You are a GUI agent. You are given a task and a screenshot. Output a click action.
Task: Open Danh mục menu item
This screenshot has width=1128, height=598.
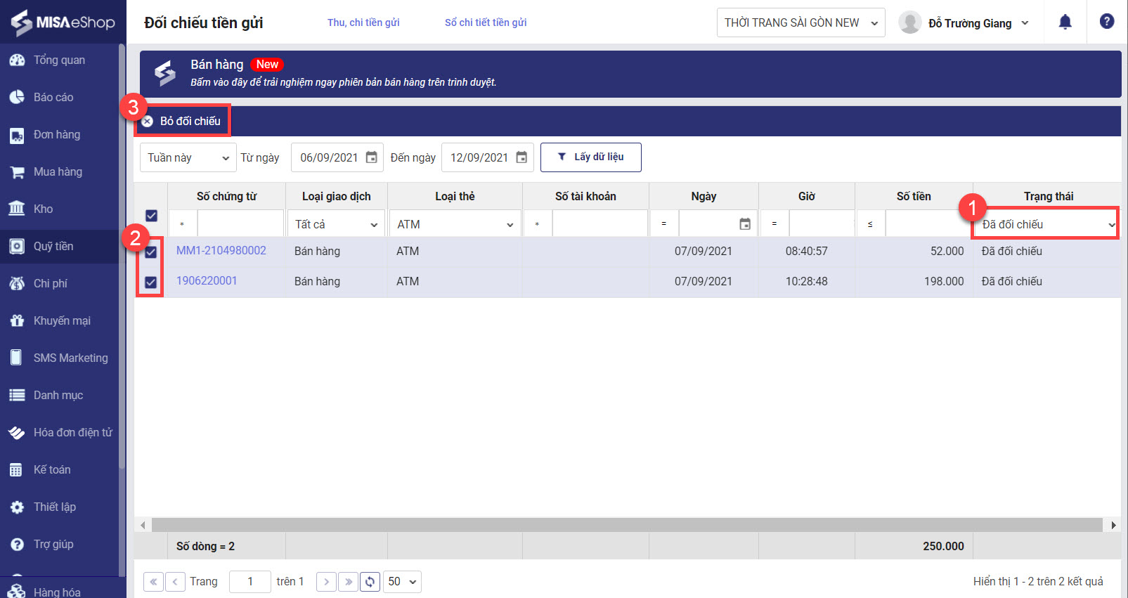click(60, 395)
